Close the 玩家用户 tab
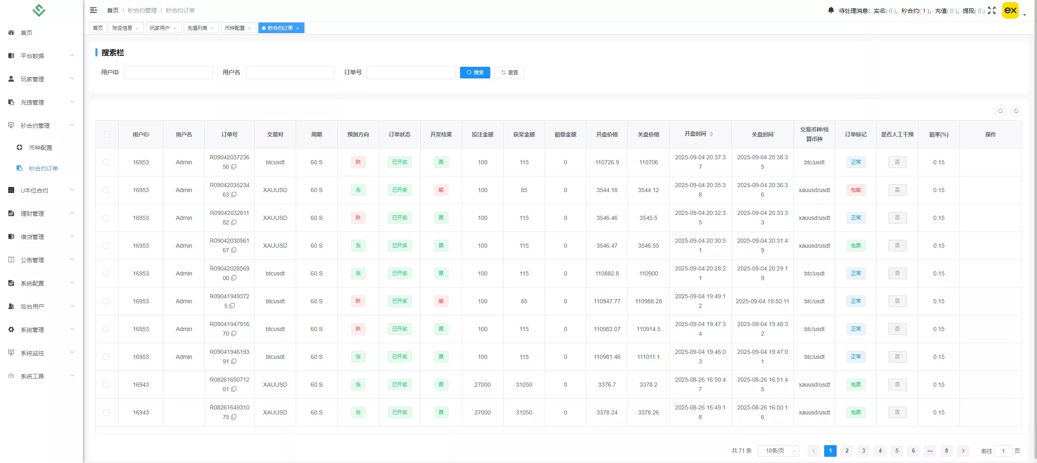Screen dimensions: 1037x463 pyautogui.click(x=175, y=28)
